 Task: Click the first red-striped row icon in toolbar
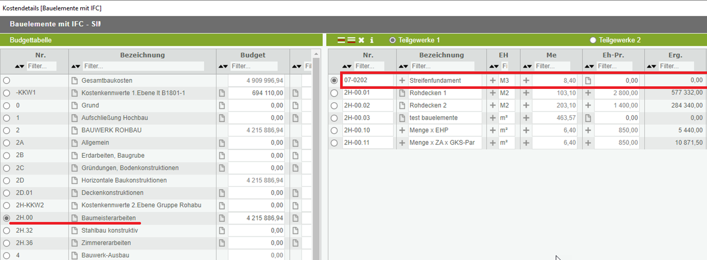tap(341, 40)
